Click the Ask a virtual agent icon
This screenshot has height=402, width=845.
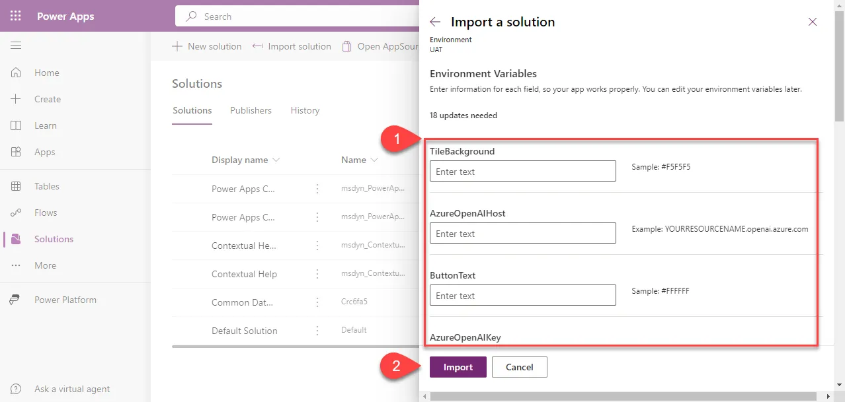(16, 389)
